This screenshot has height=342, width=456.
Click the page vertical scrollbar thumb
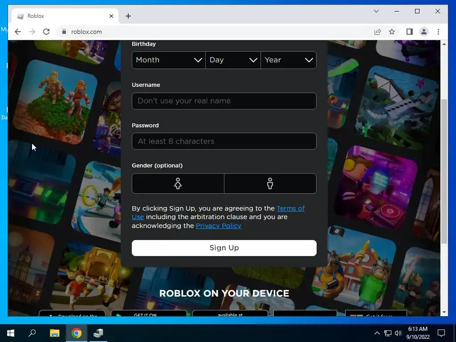444,171
